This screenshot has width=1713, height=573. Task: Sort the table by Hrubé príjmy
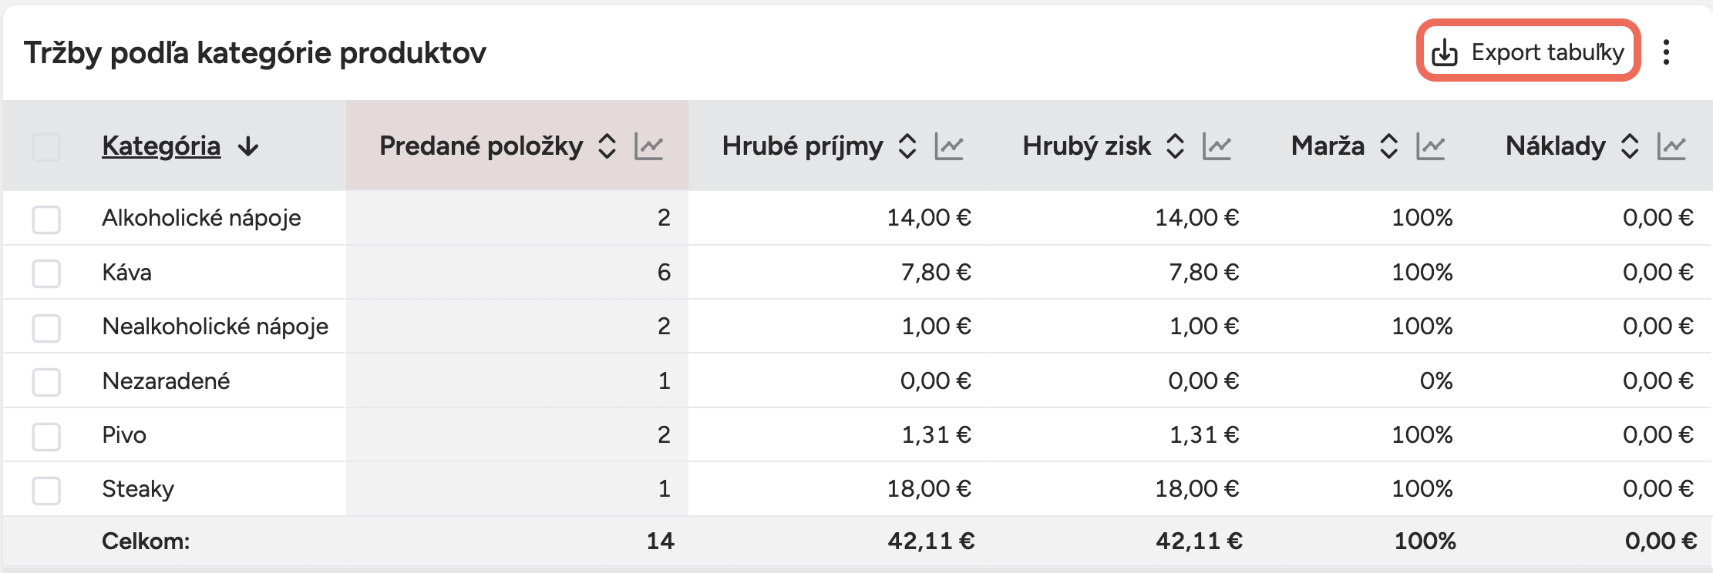pyautogui.click(x=907, y=146)
